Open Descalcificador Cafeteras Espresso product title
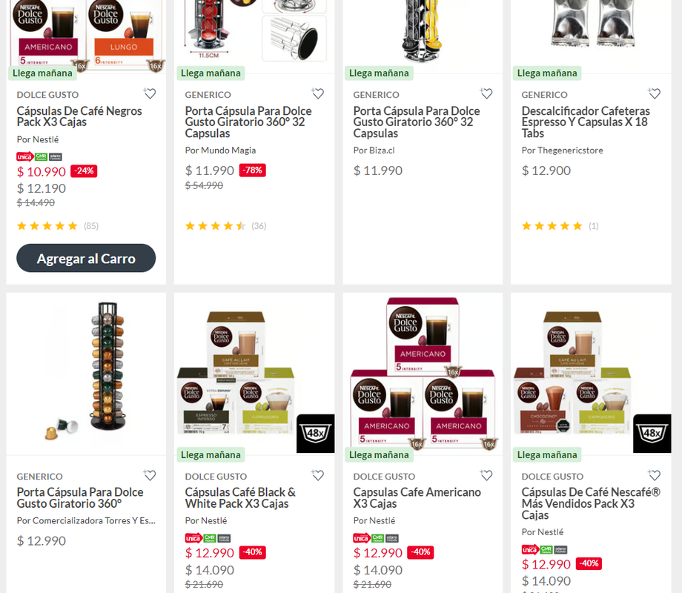The width and height of the screenshot is (682, 593). click(x=586, y=122)
